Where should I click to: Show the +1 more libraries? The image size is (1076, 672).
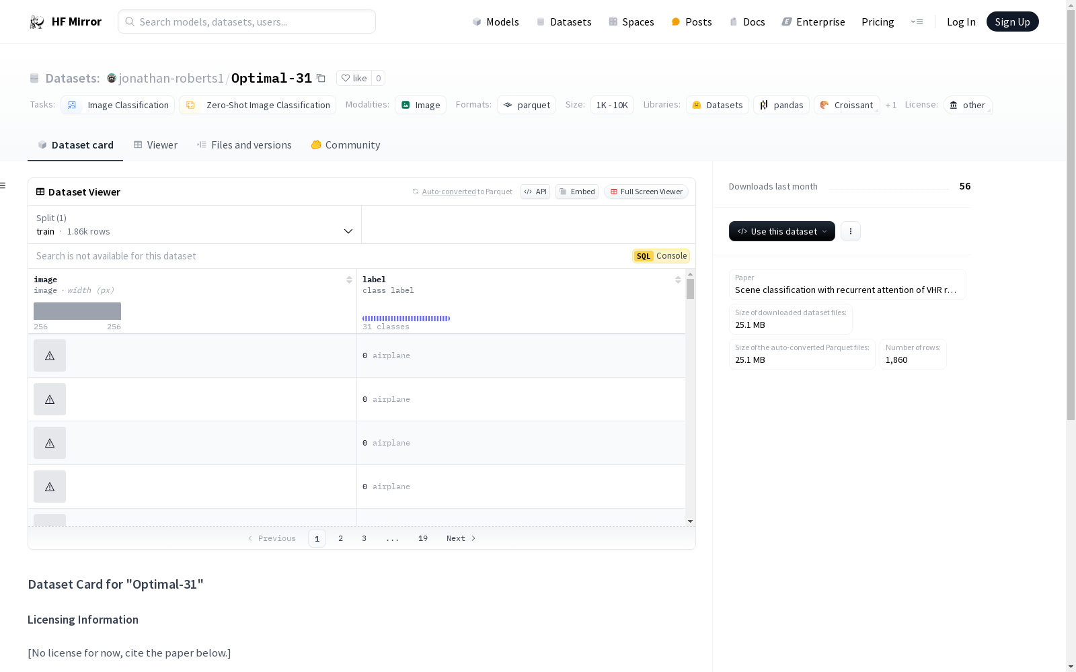pos(891,105)
